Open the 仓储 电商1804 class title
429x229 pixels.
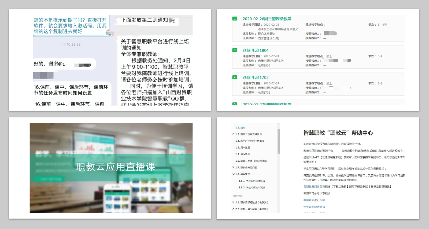[x=255, y=50]
